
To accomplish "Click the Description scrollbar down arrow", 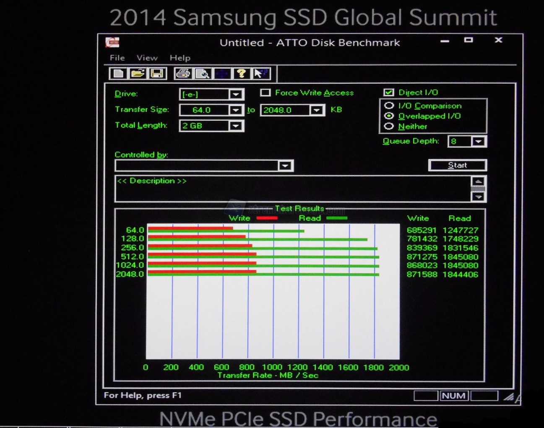I will (478, 197).
